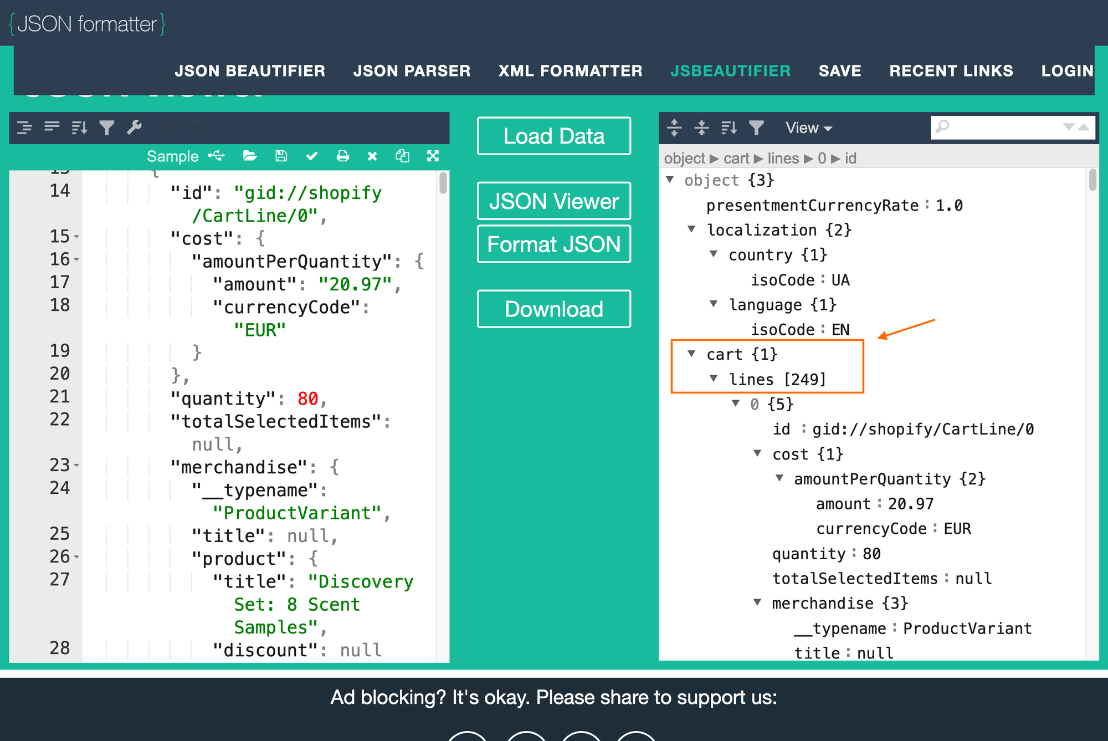Viewport: 1108px width, 741px height.
Task: Collapse the localization tree node
Action: click(691, 229)
